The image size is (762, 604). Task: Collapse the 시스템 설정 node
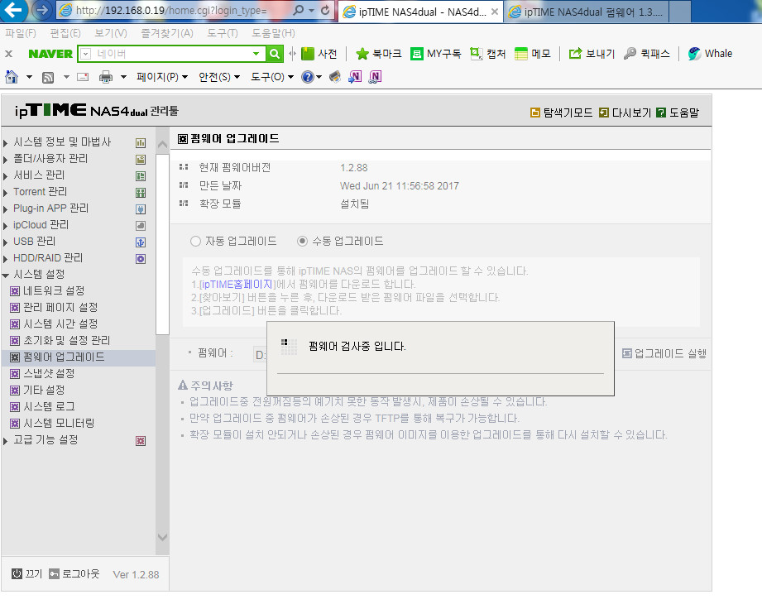click(x=5, y=275)
